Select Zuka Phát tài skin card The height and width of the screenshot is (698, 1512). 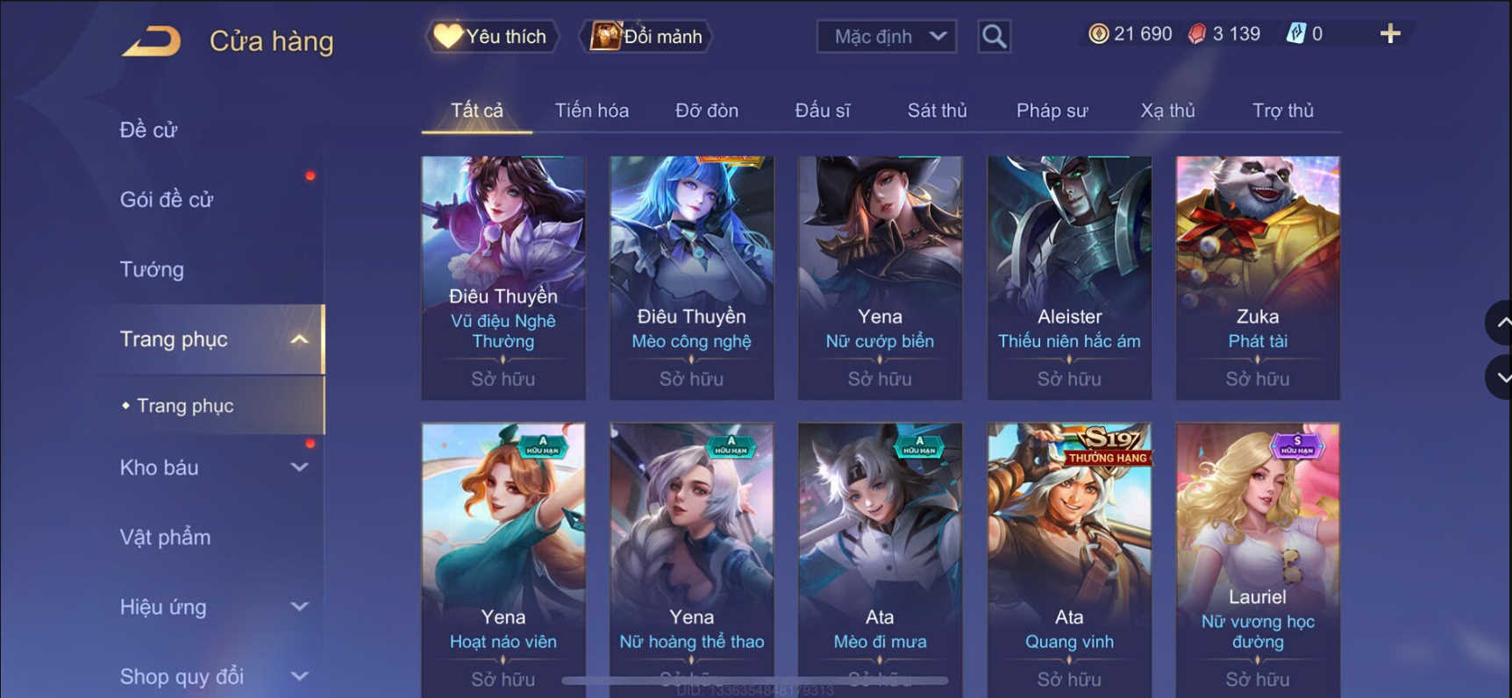1258,277
